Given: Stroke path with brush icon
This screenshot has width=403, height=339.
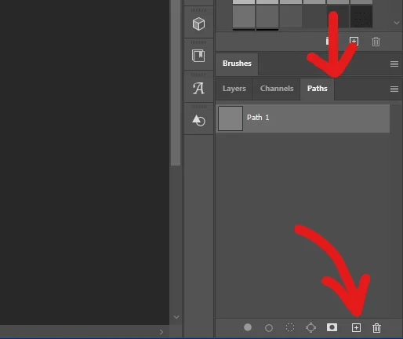Looking at the screenshot, I should pos(269,328).
